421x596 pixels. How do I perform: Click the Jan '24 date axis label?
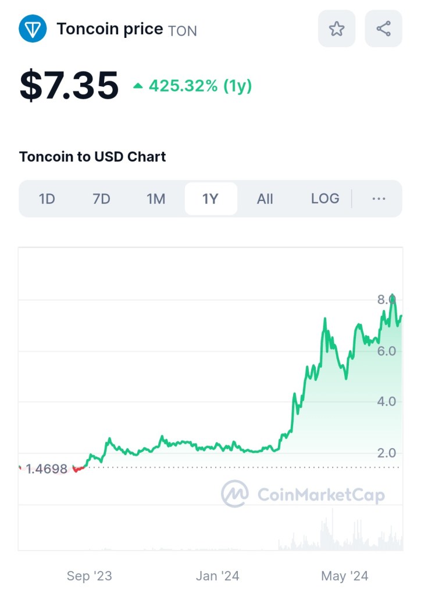(217, 576)
